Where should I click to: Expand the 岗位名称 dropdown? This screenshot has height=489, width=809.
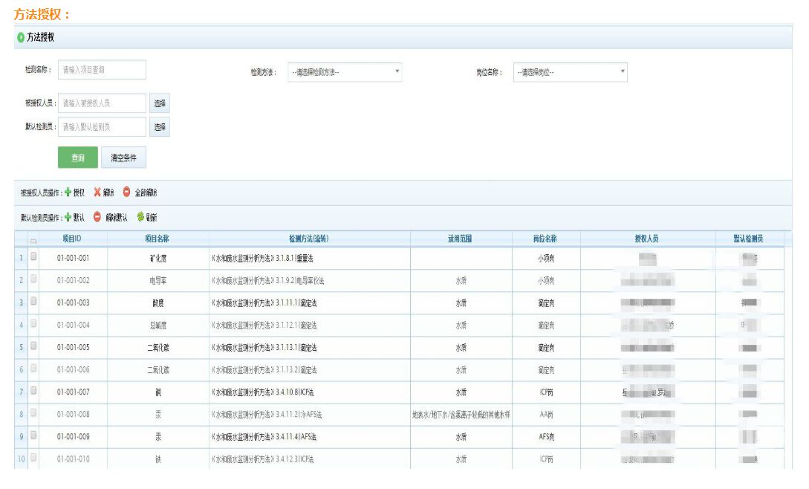point(571,72)
